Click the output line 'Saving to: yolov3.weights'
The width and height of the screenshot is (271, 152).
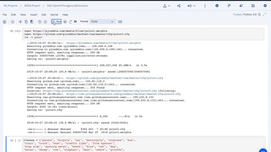coord(48,59)
